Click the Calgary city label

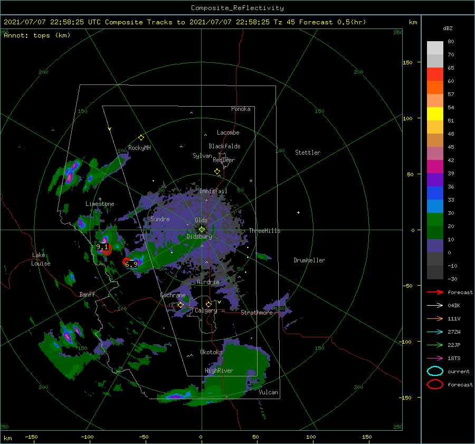point(206,310)
